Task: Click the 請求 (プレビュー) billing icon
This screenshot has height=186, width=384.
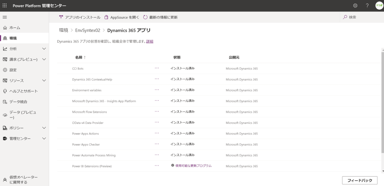Action: 5,59
